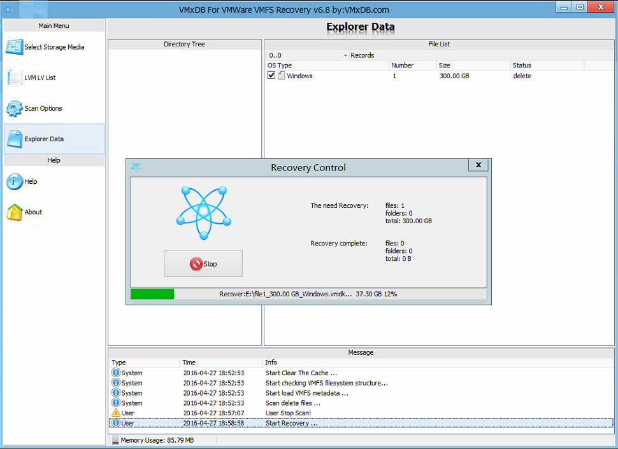This screenshot has width=618, height=449.
Task: Click Start checking VMFS filesystem structure message
Action: (x=327, y=383)
